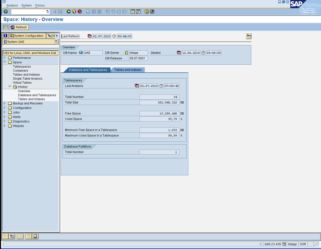Click the First Page icon
This screenshot has height=249, width=321.
108,12
